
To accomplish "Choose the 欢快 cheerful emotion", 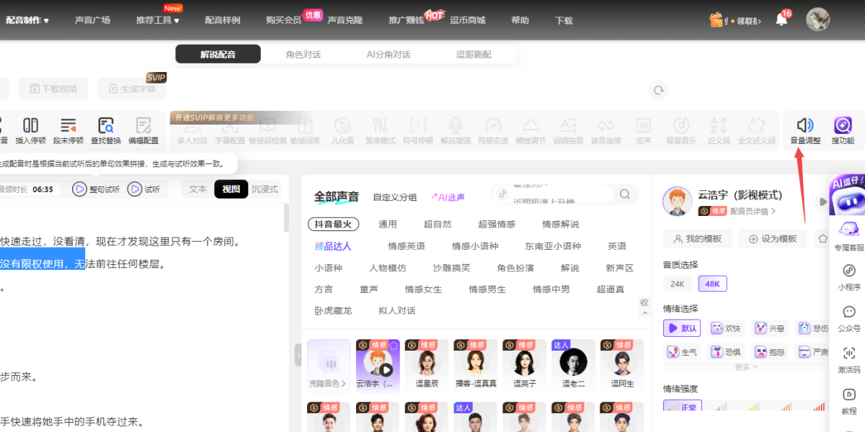I will [726, 328].
